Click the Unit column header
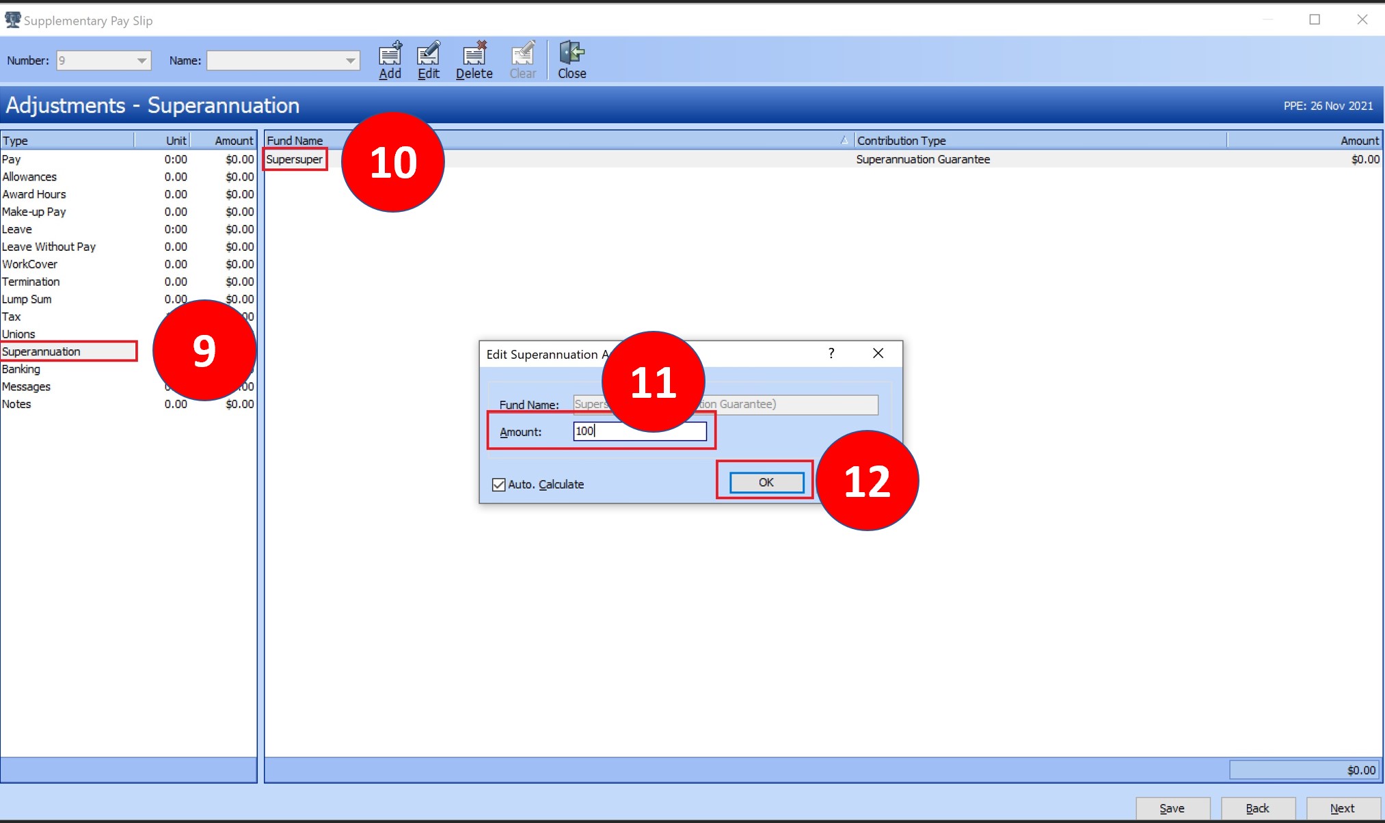 tap(162, 141)
